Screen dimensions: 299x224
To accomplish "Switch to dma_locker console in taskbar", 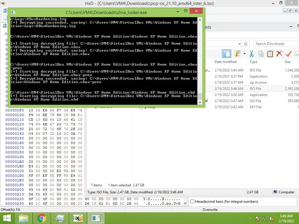I will tap(96, 218).
